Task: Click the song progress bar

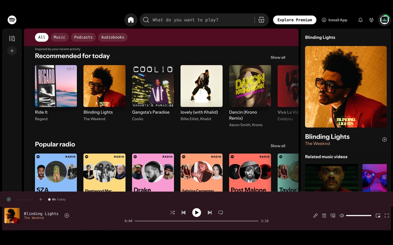Action: click(x=196, y=221)
